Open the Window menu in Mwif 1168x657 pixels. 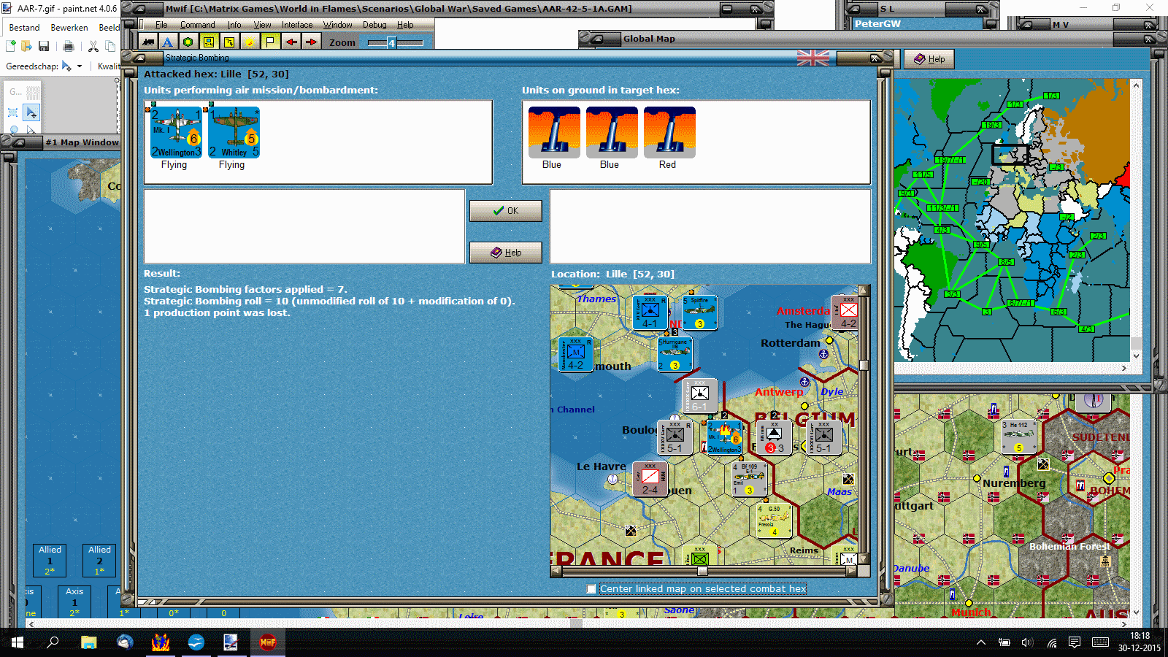[x=338, y=25]
